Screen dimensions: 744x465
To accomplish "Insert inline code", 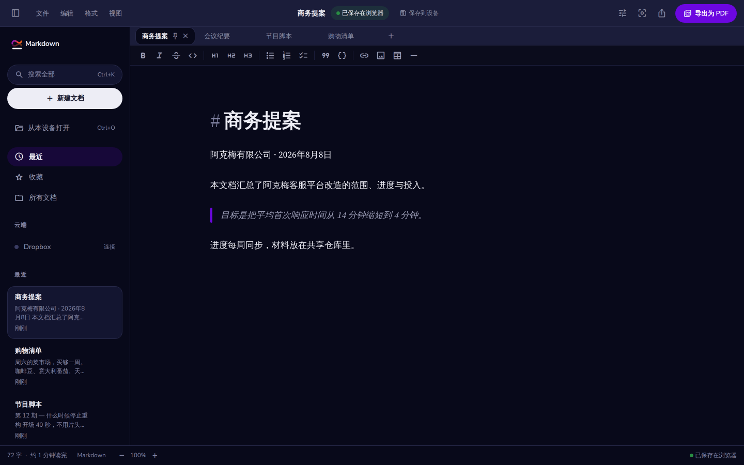I will 193,55.
